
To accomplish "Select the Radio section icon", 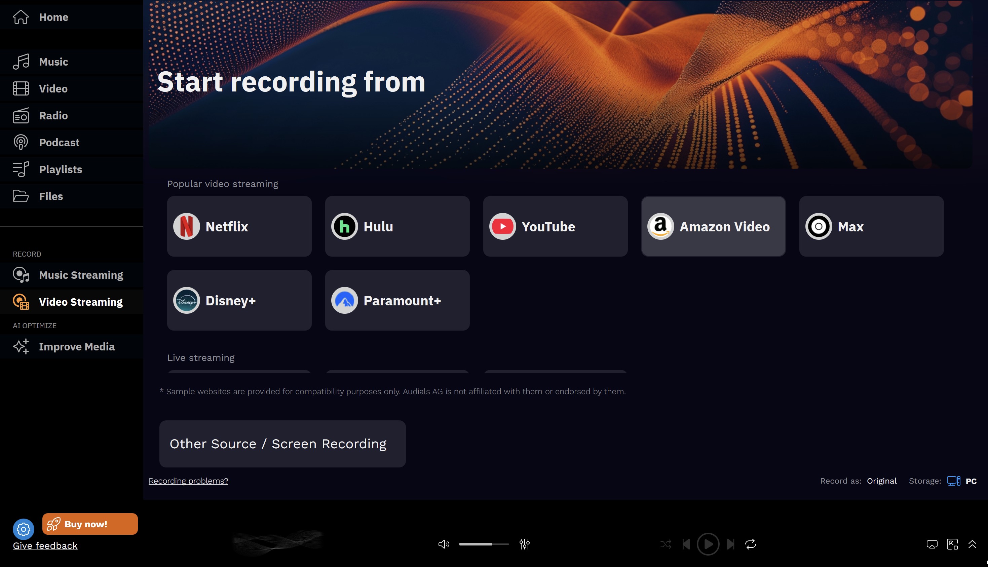I will [x=21, y=115].
